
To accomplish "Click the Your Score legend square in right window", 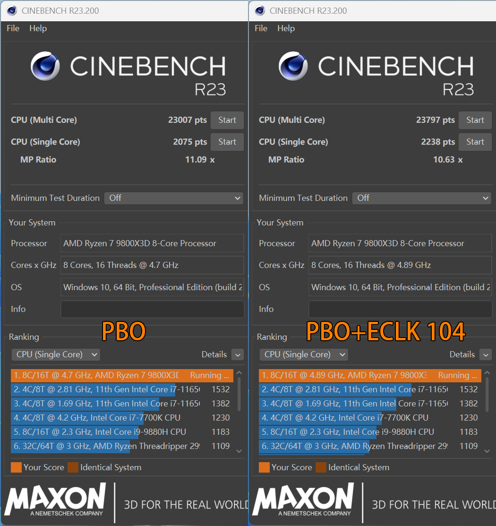I will (x=264, y=467).
